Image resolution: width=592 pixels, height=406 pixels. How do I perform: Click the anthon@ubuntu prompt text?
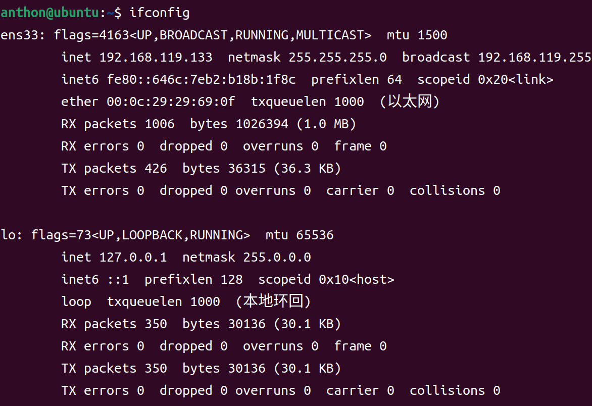pos(50,13)
